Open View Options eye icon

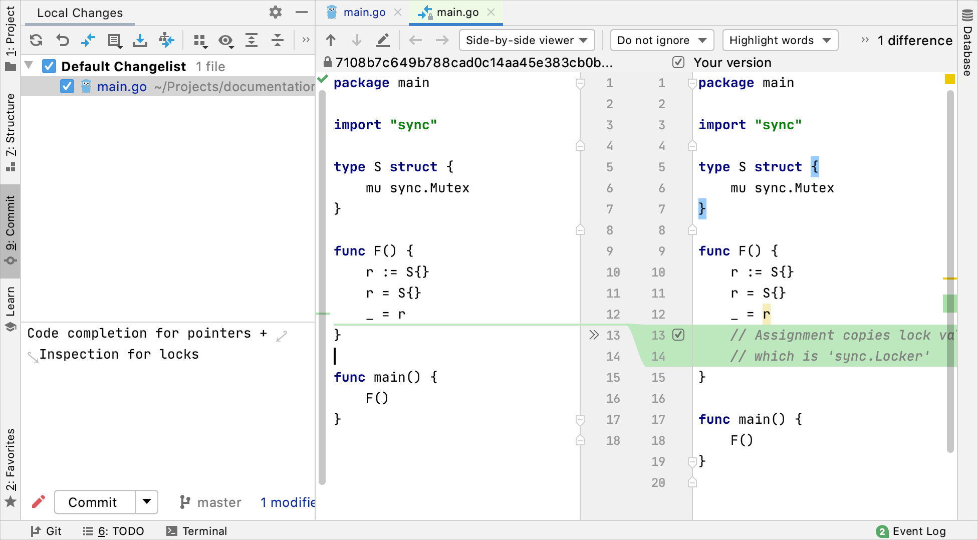tap(226, 41)
